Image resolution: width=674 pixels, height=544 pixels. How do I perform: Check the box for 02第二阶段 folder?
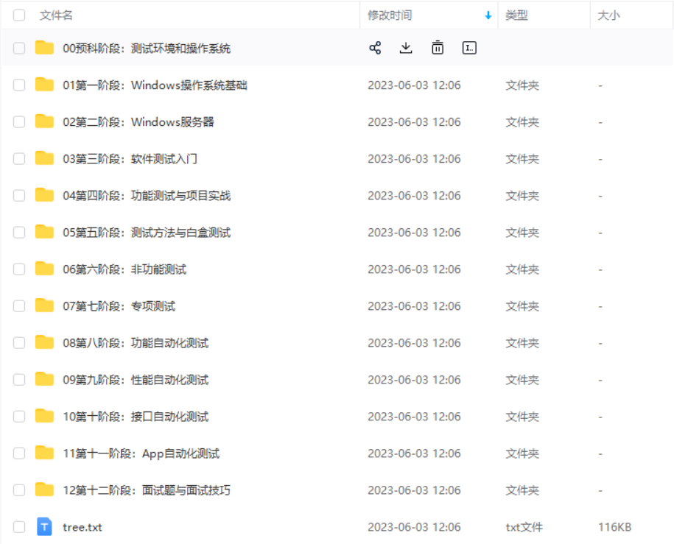(19, 122)
